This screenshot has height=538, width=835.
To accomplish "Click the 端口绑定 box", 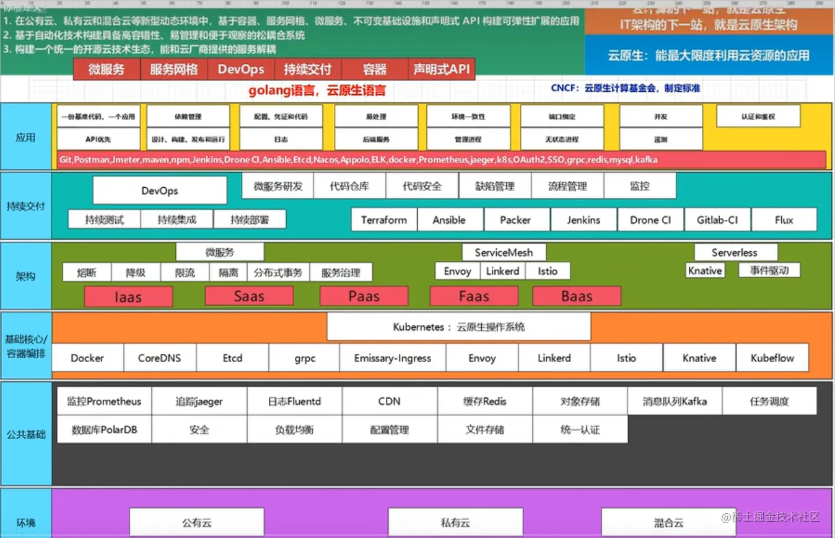I will pyautogui.click(x=562, y=117).
